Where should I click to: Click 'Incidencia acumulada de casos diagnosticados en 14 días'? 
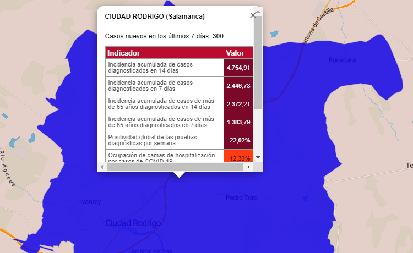click(165, 68)
